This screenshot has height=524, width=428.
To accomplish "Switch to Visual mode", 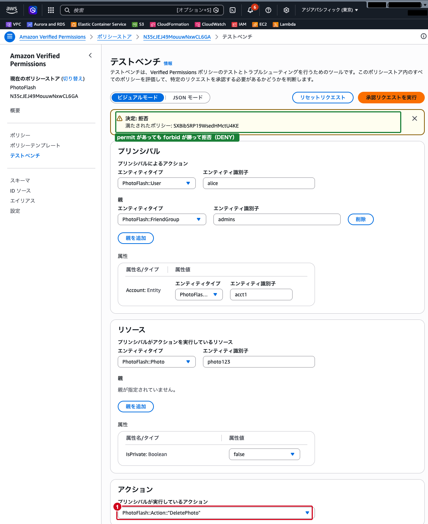I will (x=138, y=98).
